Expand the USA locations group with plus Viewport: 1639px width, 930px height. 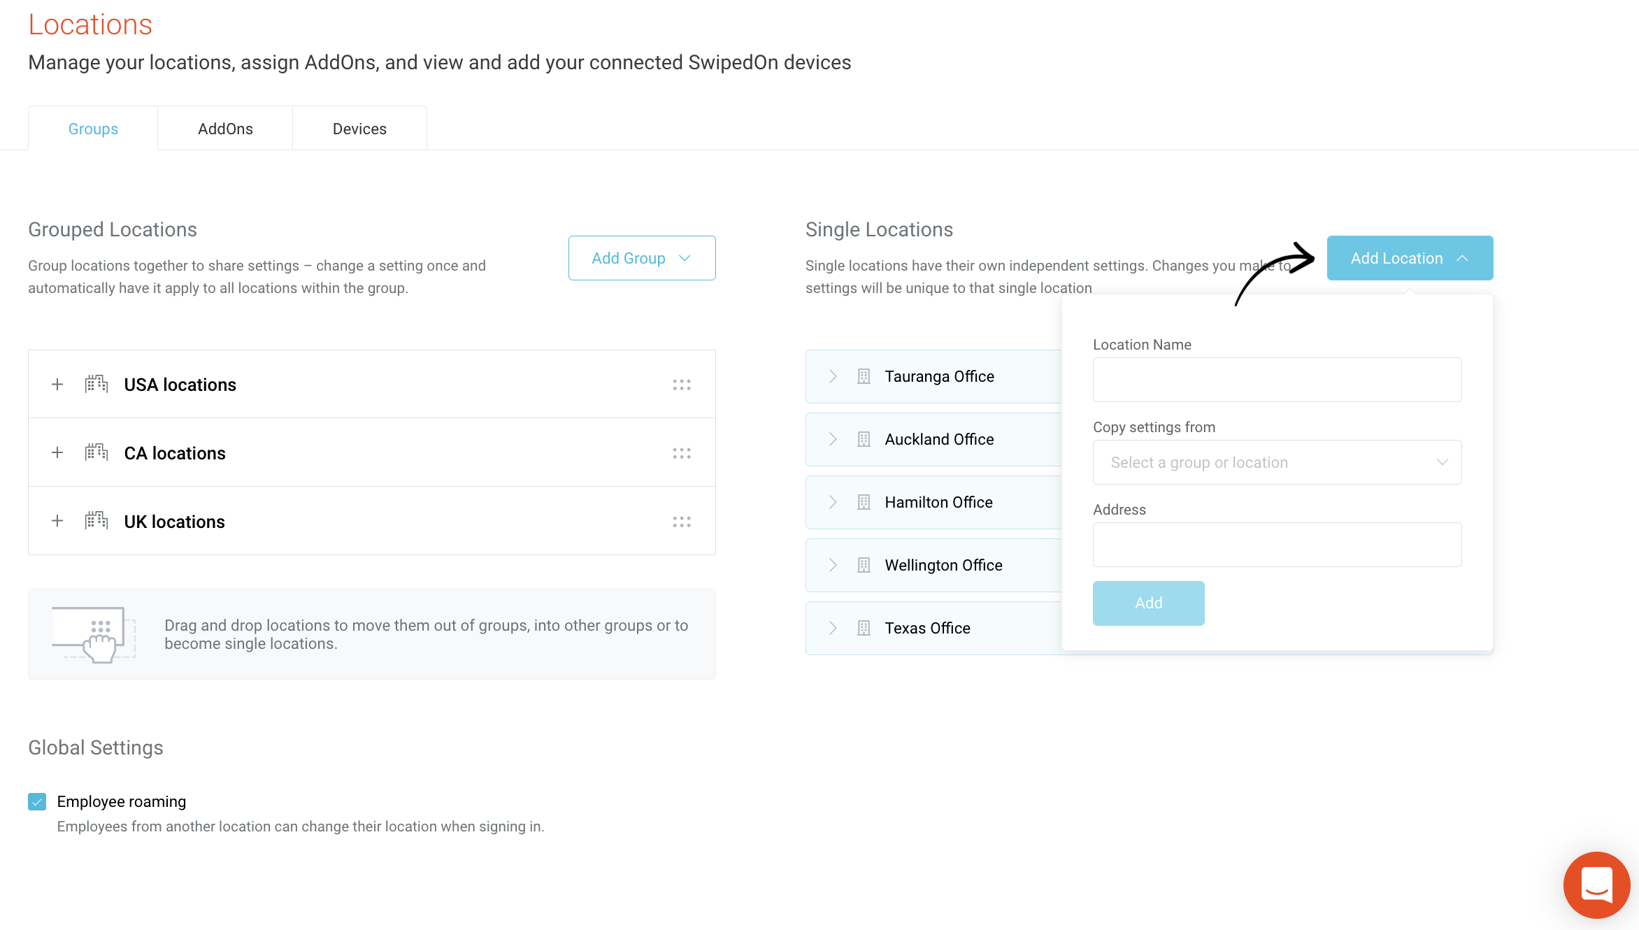pos(57,384)
